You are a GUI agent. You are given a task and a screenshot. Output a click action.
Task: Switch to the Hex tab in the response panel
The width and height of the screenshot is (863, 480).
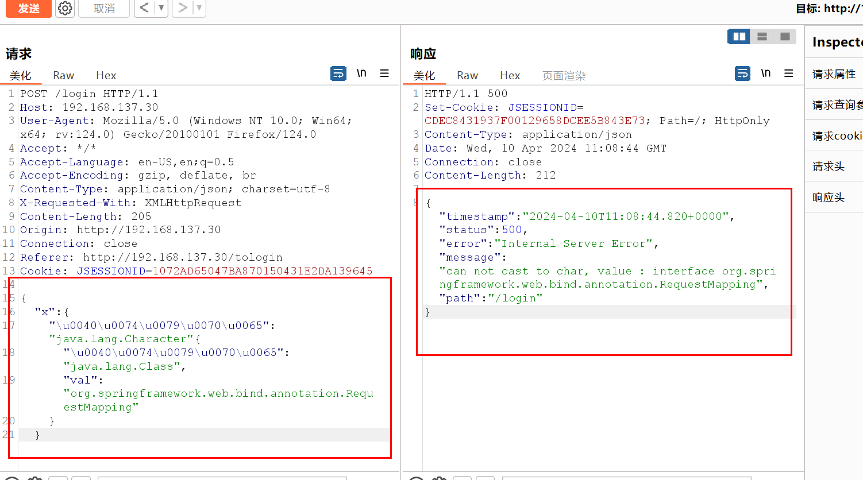point(510,75)
